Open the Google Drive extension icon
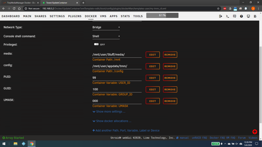Viewport: 262px width, 147px height. point(230,9)
